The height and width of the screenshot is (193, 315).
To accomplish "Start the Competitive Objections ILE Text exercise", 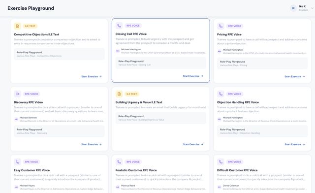I will click(x=92, y=77).
